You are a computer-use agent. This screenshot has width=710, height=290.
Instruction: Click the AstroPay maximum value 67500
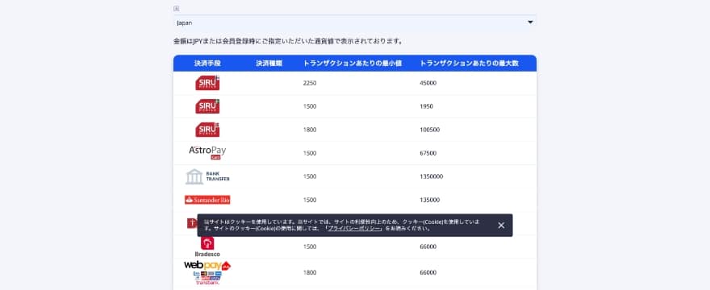click(428, 153)
